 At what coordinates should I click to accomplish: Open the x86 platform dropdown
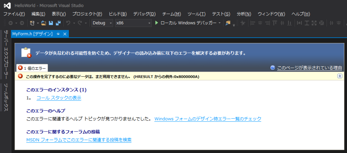click(133, 23)
